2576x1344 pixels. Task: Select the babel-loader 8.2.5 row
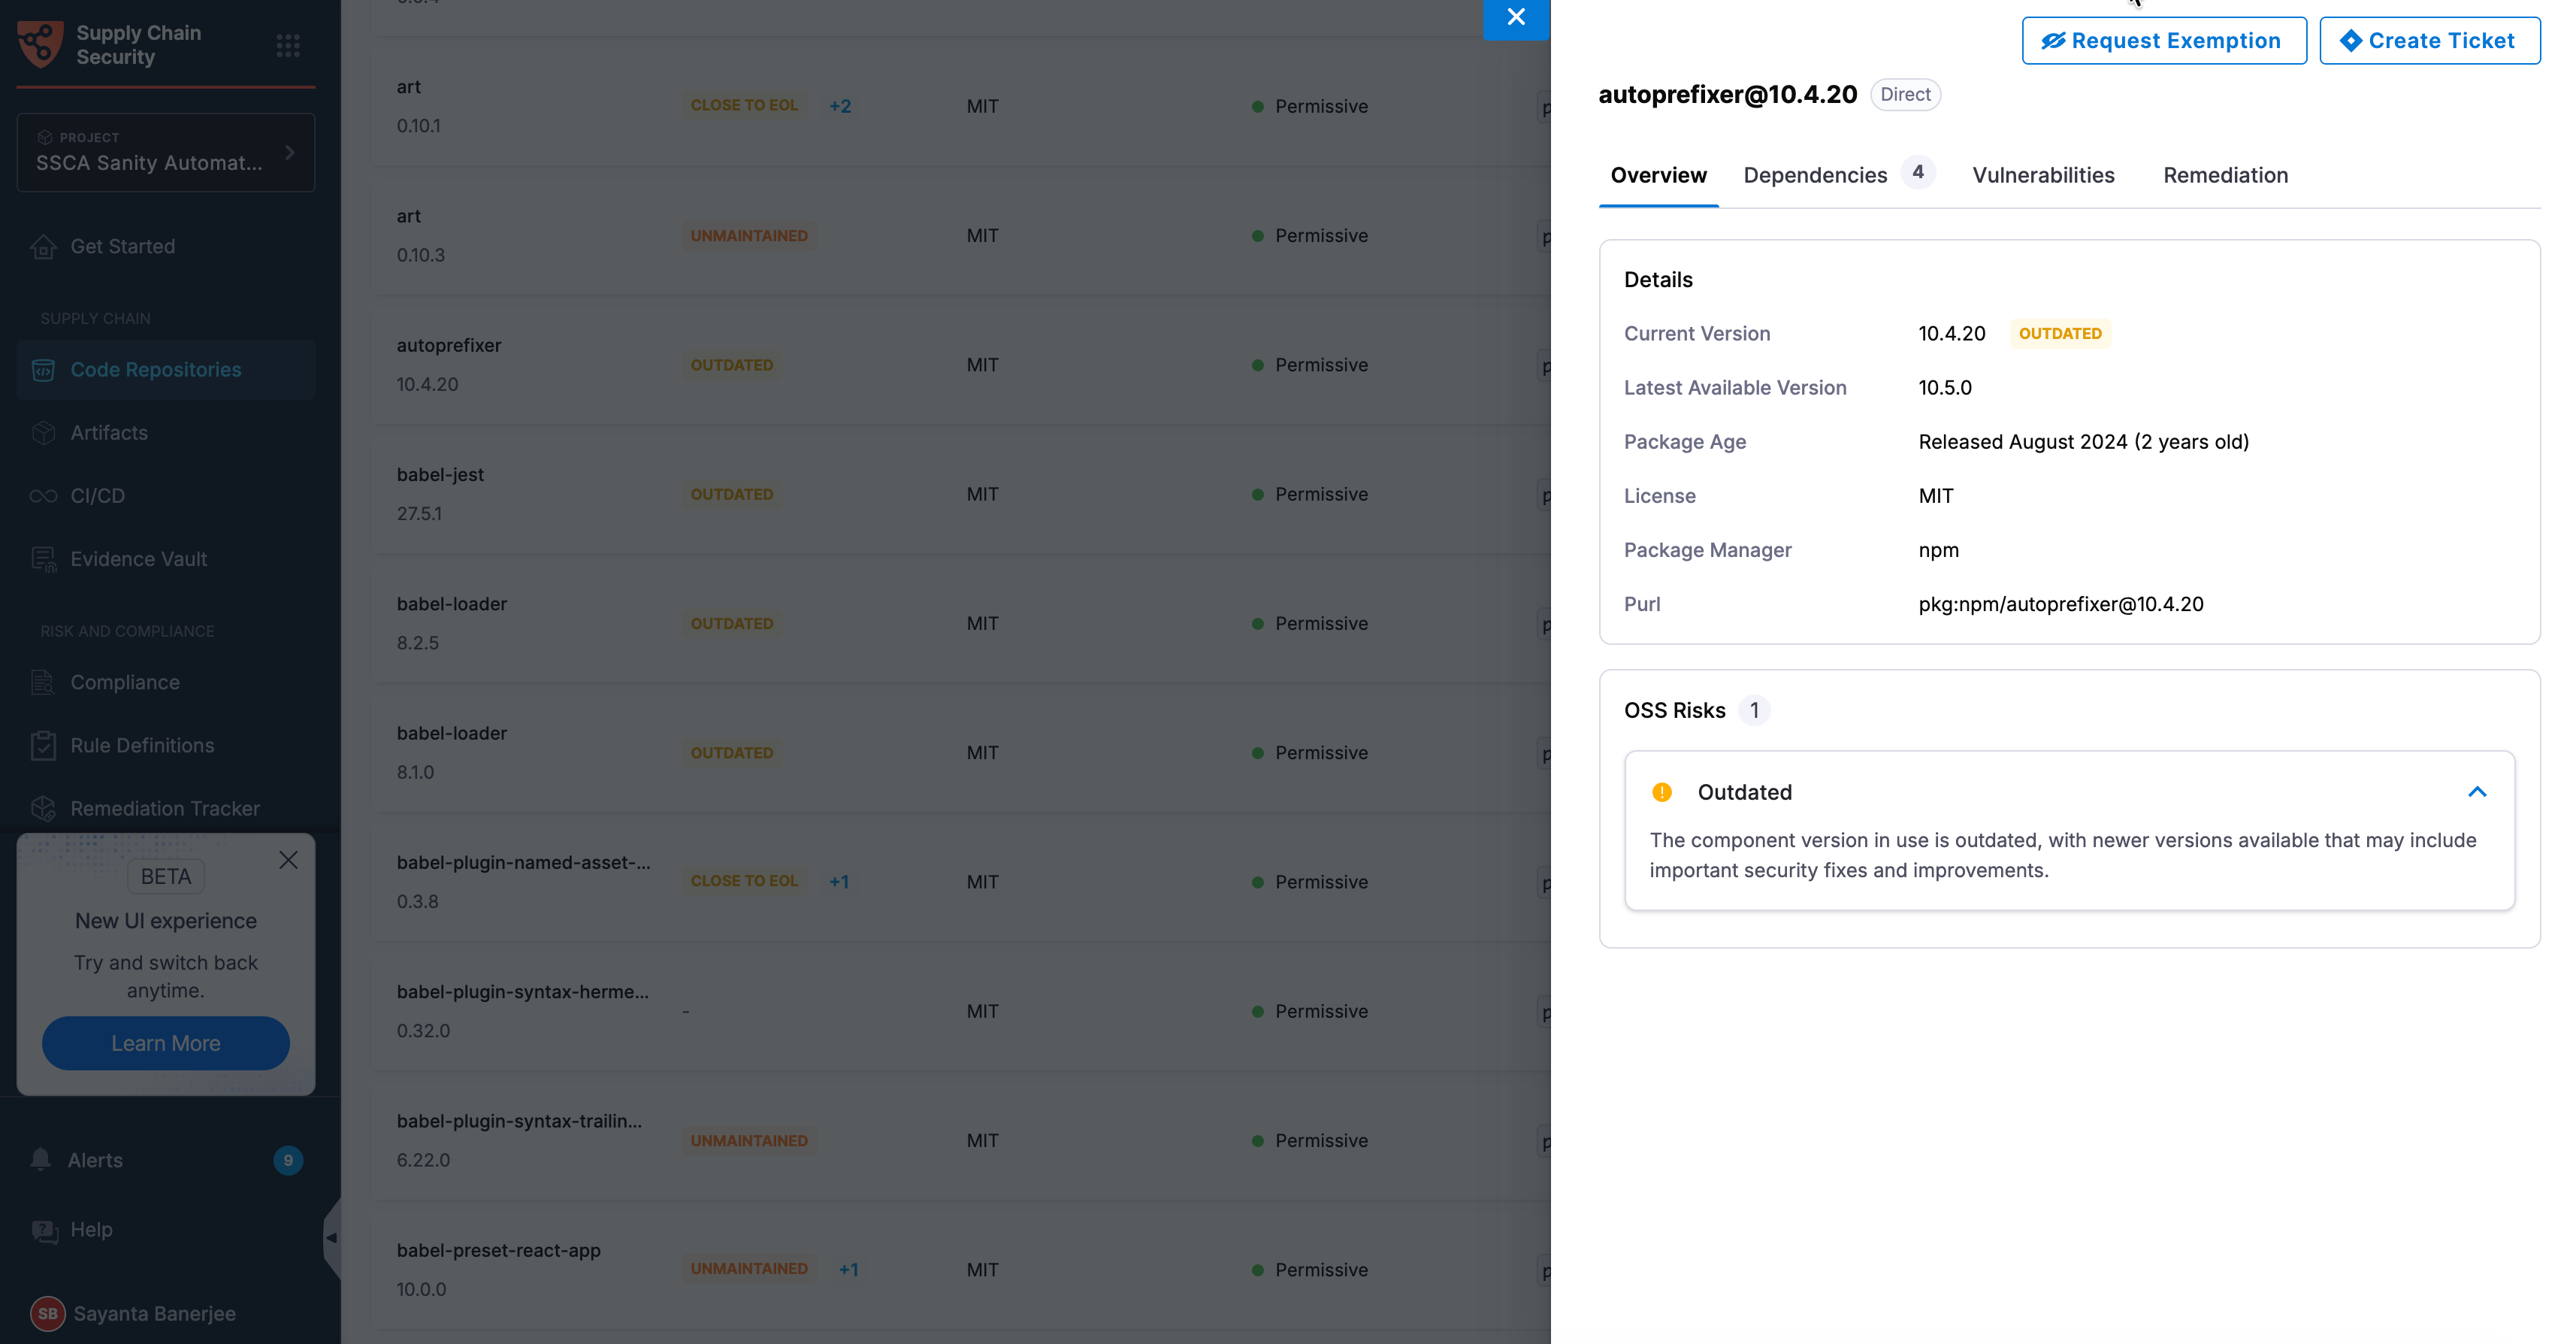[x=962, y=623]
